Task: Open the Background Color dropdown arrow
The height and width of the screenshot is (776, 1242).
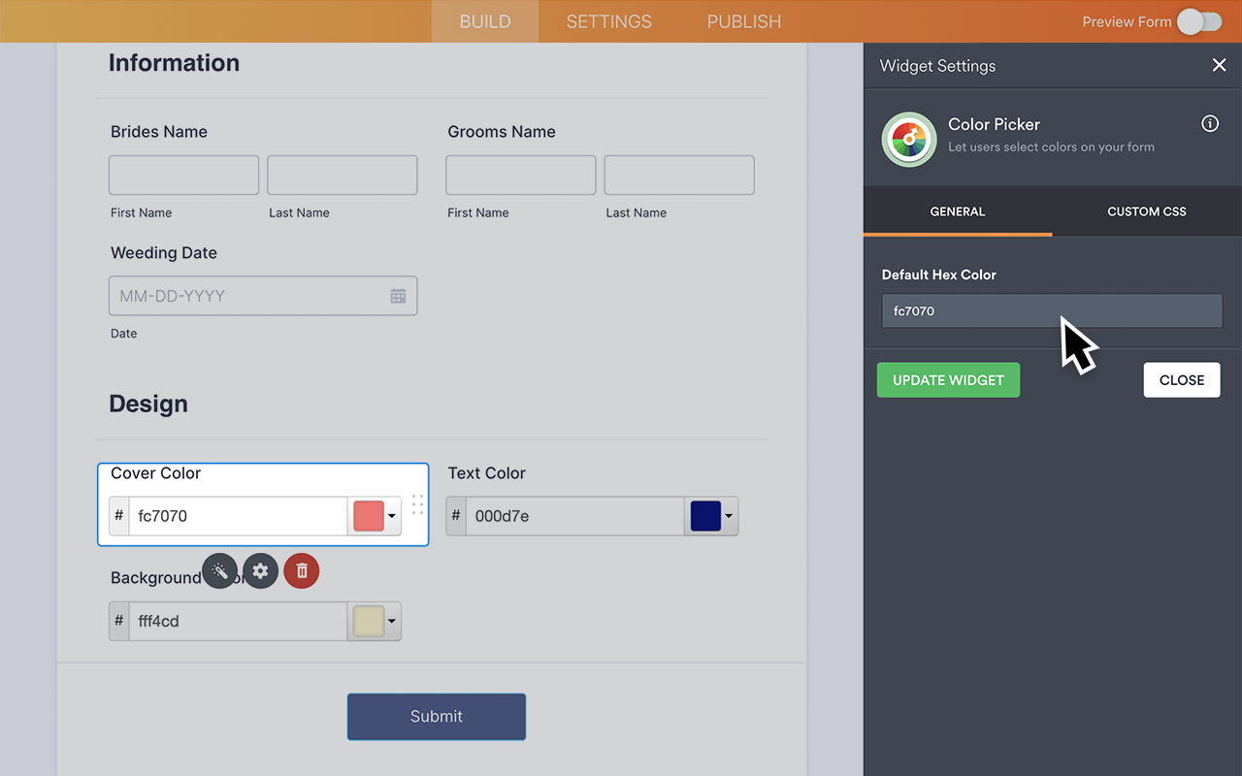Action: tap(392, 621)
